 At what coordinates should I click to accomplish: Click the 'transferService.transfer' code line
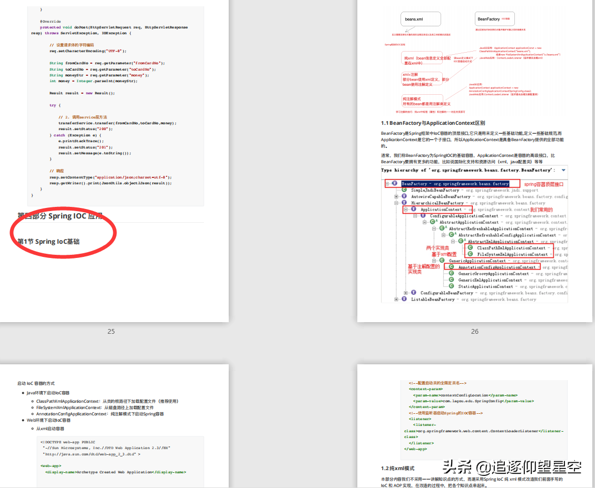pyautogui.click(x=117, y=123)
